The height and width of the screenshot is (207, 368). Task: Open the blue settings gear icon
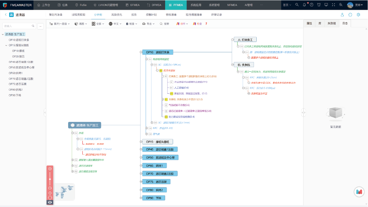click(x=359, y=15)
